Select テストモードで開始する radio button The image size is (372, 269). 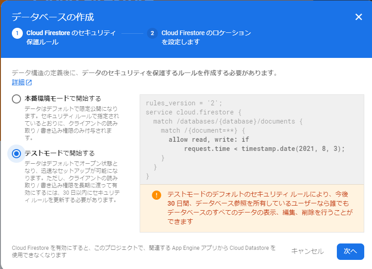16,154
